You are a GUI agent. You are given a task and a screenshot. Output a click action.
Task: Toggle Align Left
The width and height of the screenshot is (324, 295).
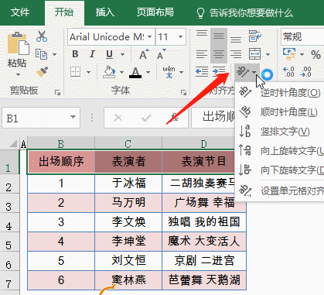(202, 54)
